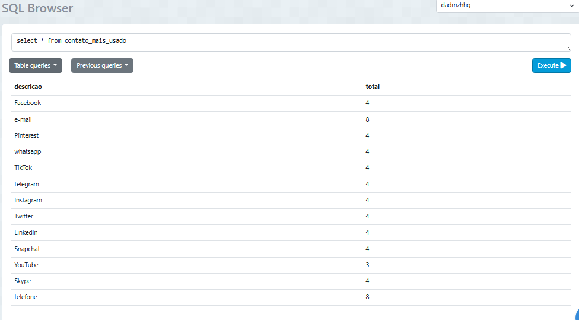Click the total column header
Viewport: 579px width, 320px height.
click(x=373, y=87)
